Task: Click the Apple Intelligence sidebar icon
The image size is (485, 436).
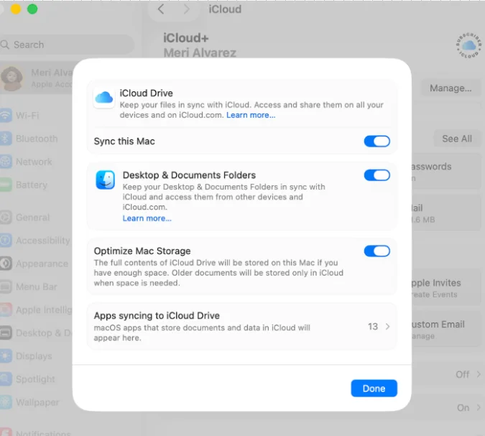Action: (6, 310)
